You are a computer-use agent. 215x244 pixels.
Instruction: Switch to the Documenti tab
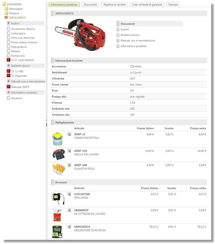tap(90, 5)
